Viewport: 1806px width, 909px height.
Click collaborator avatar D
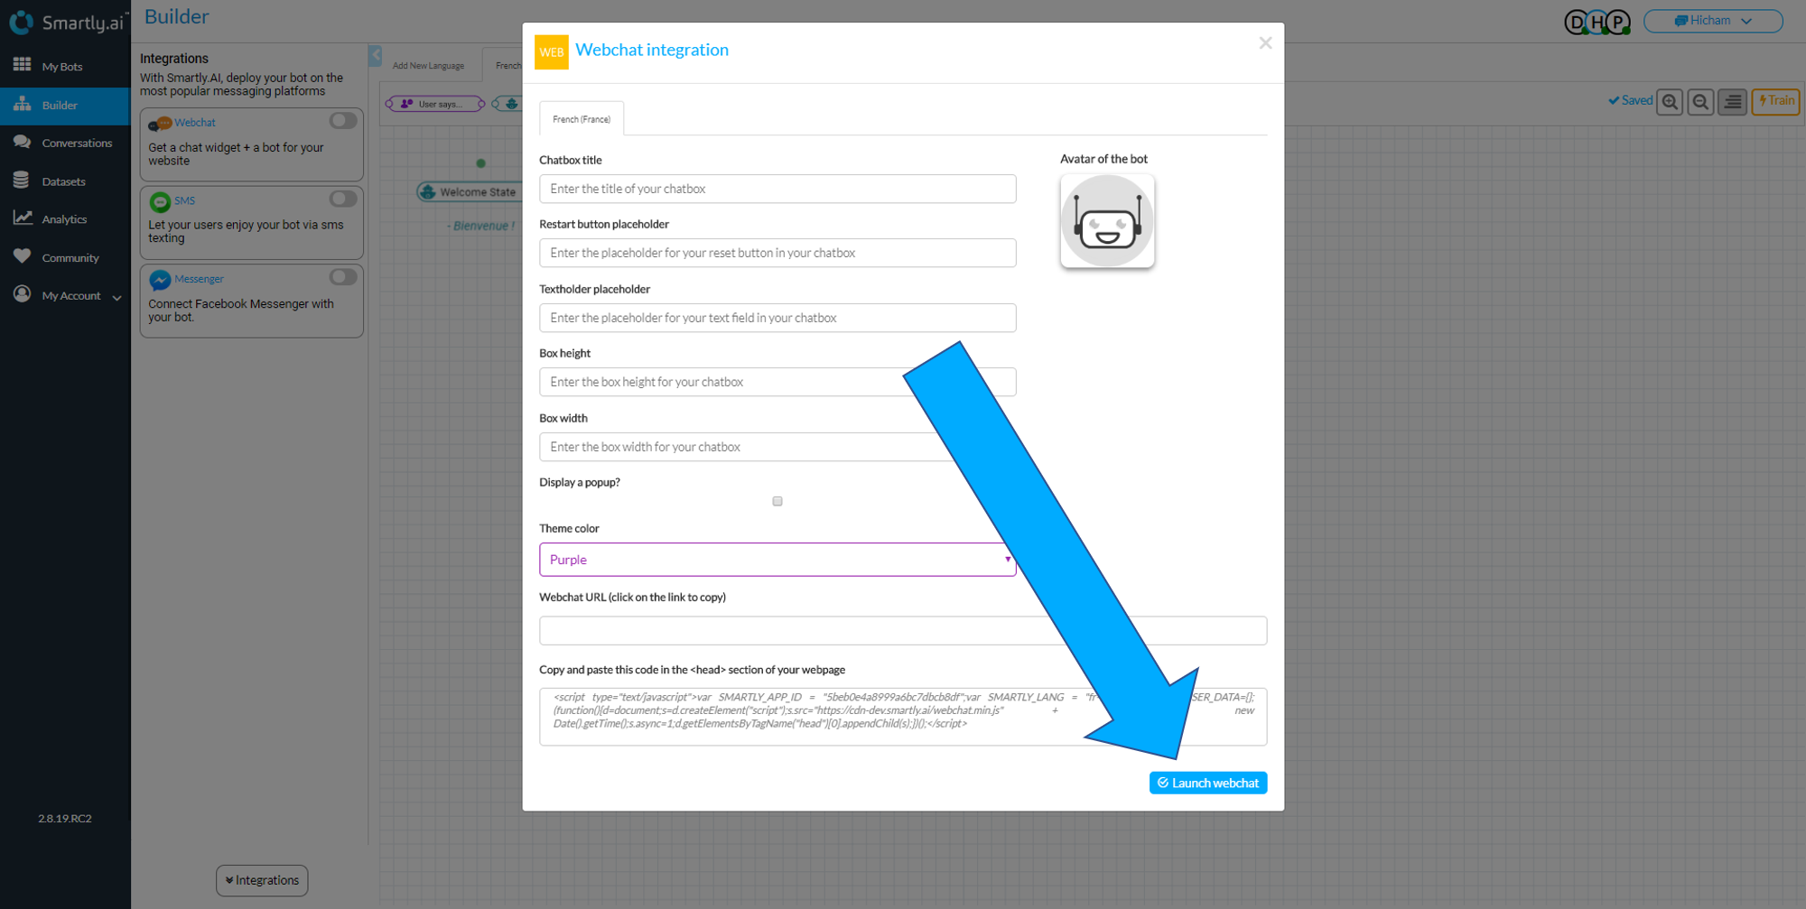1576,22
